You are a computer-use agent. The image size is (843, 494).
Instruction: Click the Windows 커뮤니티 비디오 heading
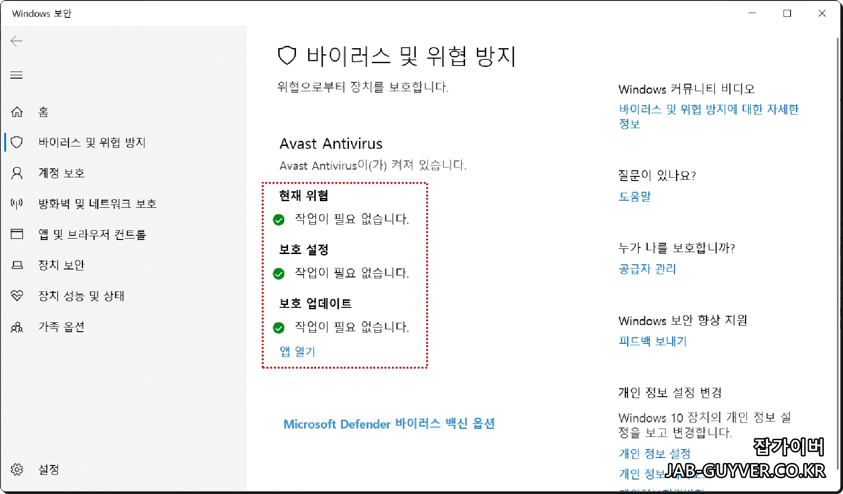pos(687,89)
